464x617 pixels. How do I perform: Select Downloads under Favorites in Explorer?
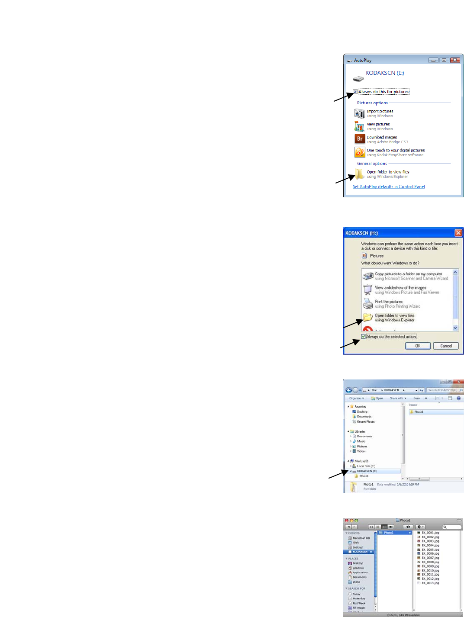coord(362,417)
